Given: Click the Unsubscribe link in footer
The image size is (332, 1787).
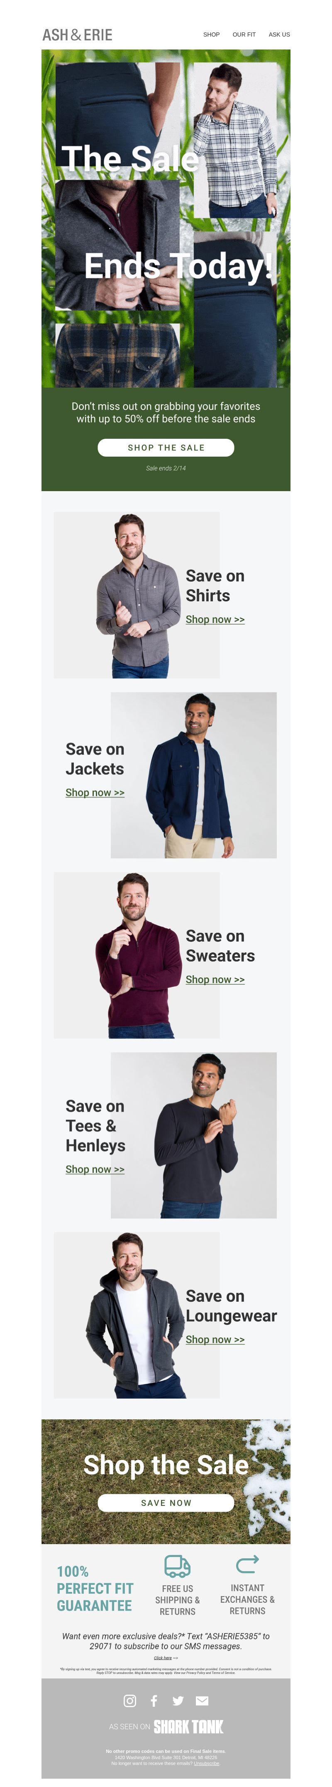Looking at the screenshot, I should (x=206, y=1763).
